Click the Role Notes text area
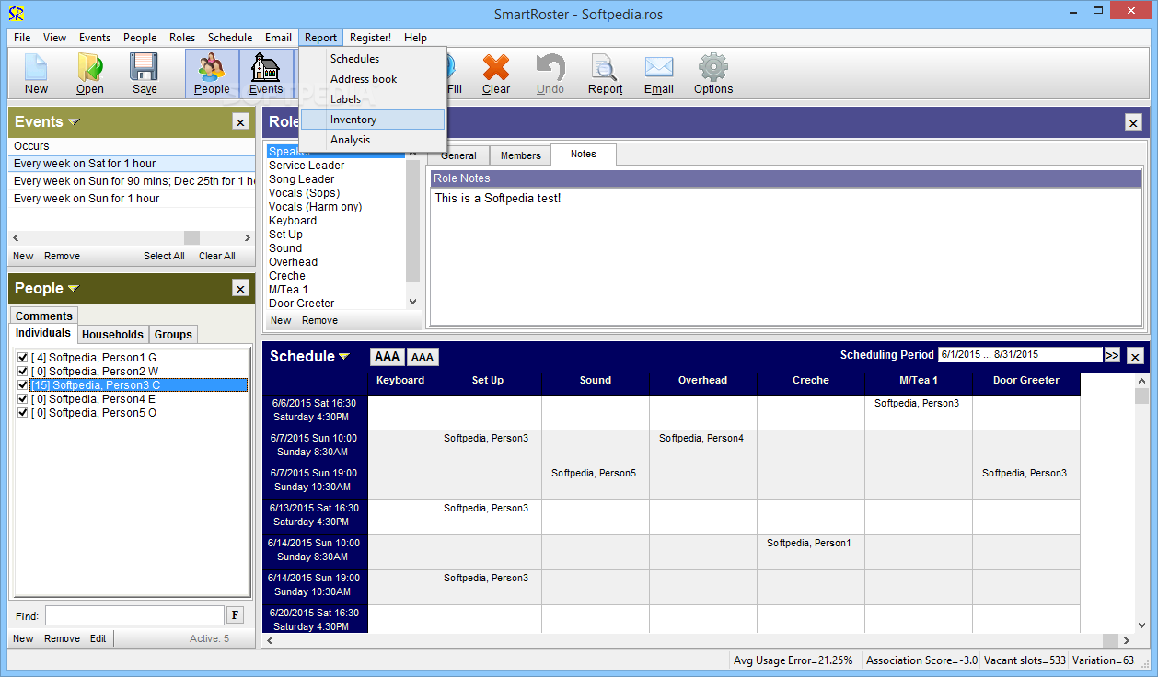The width and height of the screenshot is (1158, 677). point(785,255)
